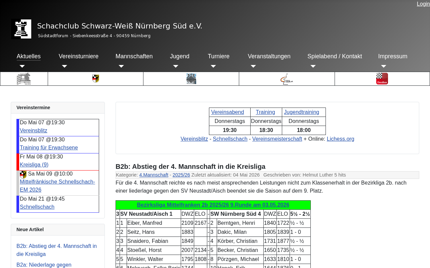Click the Login link

point(423,4)
